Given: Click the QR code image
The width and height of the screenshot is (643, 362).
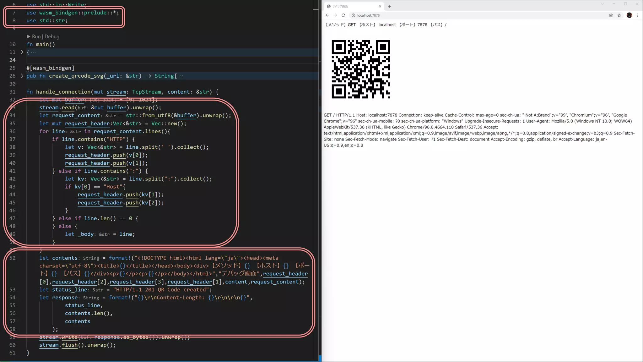Looking at the screenshot, I should click(361, 69).
